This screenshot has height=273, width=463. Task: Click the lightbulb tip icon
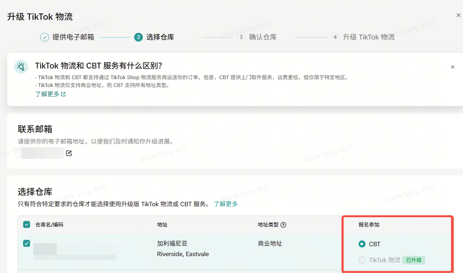point(21,67)
